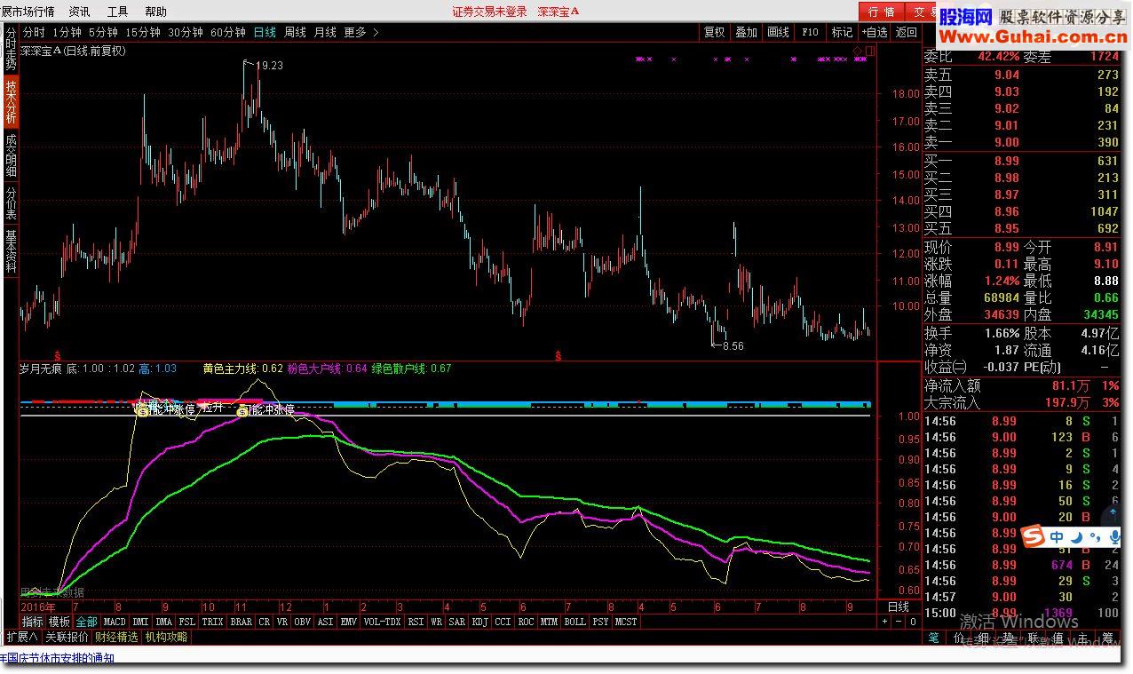
Task: Click the window-layout icon above chart
Action: click(x=870, y=51)
